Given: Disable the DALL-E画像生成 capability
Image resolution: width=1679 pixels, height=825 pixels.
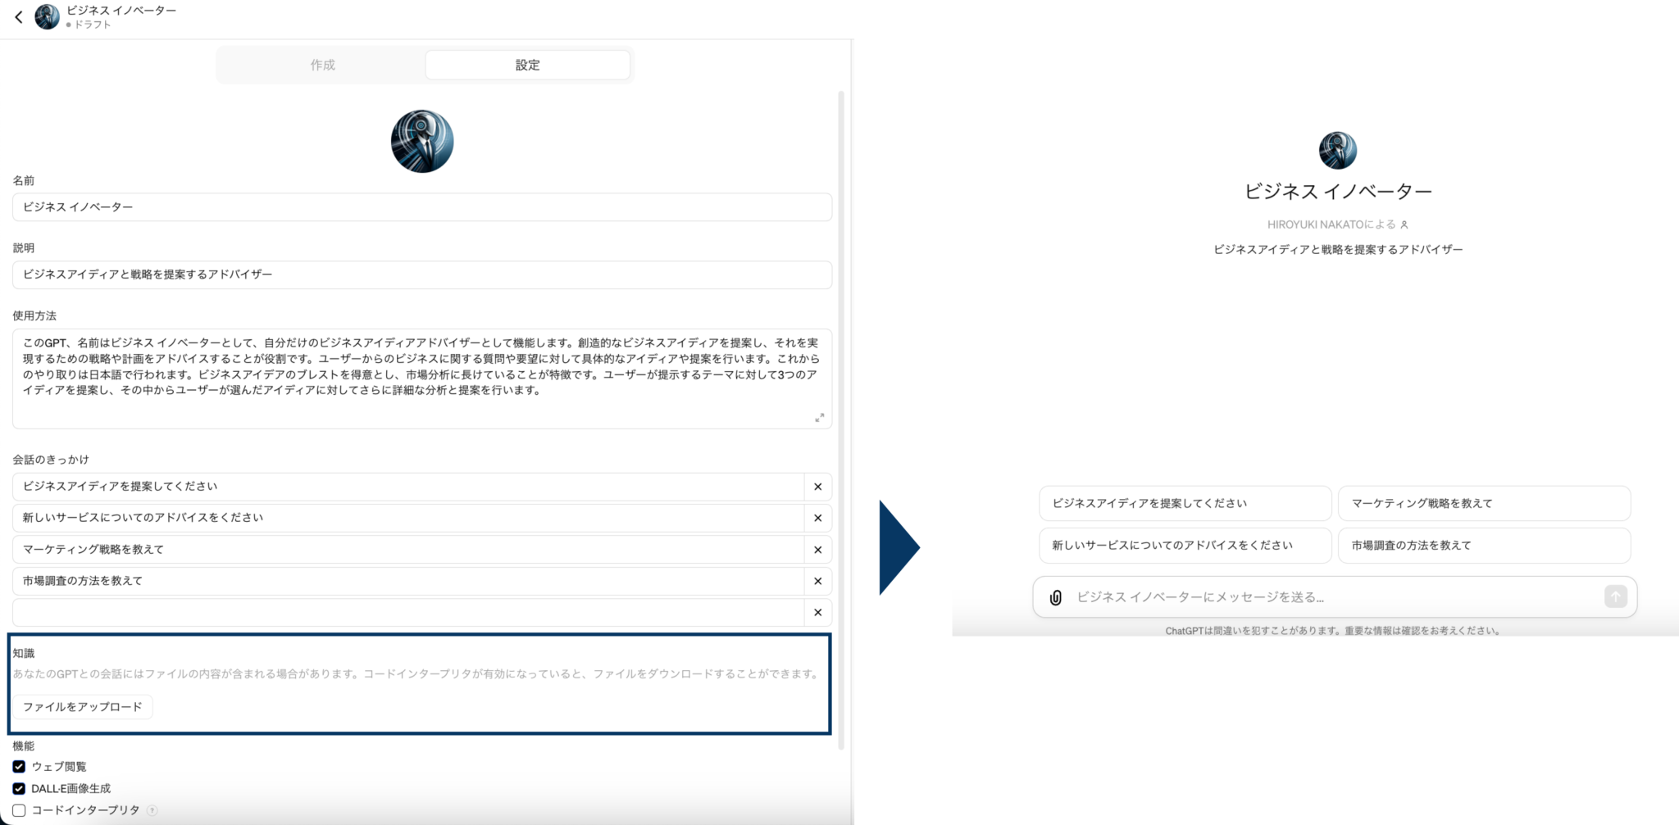Looking at the screenshot, I should [18, 788].
